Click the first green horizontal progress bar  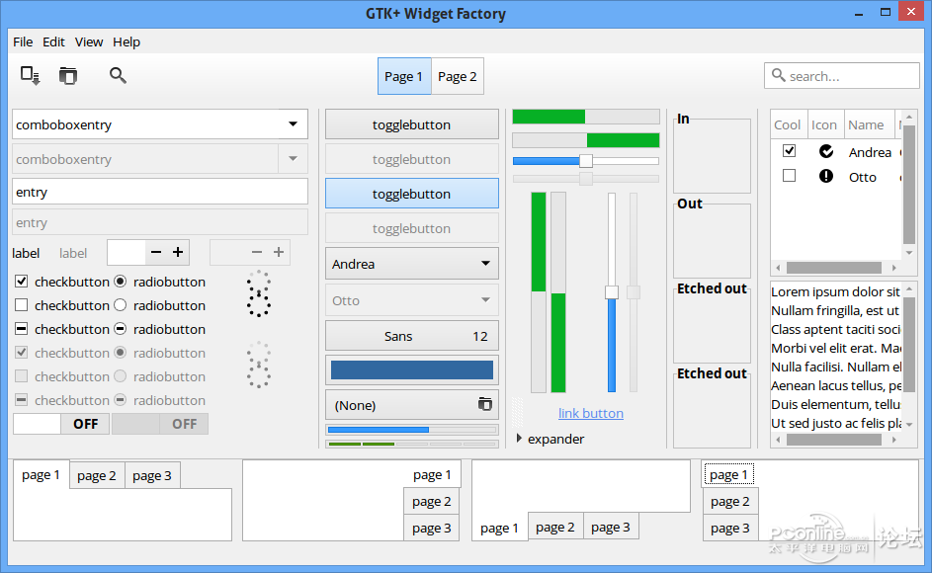point(586,117)
